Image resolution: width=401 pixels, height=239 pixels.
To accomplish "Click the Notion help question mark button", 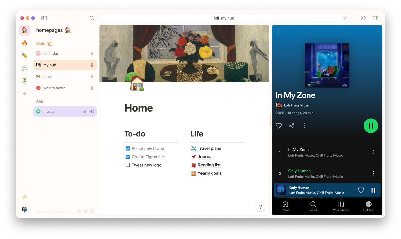I will (260, 207).
